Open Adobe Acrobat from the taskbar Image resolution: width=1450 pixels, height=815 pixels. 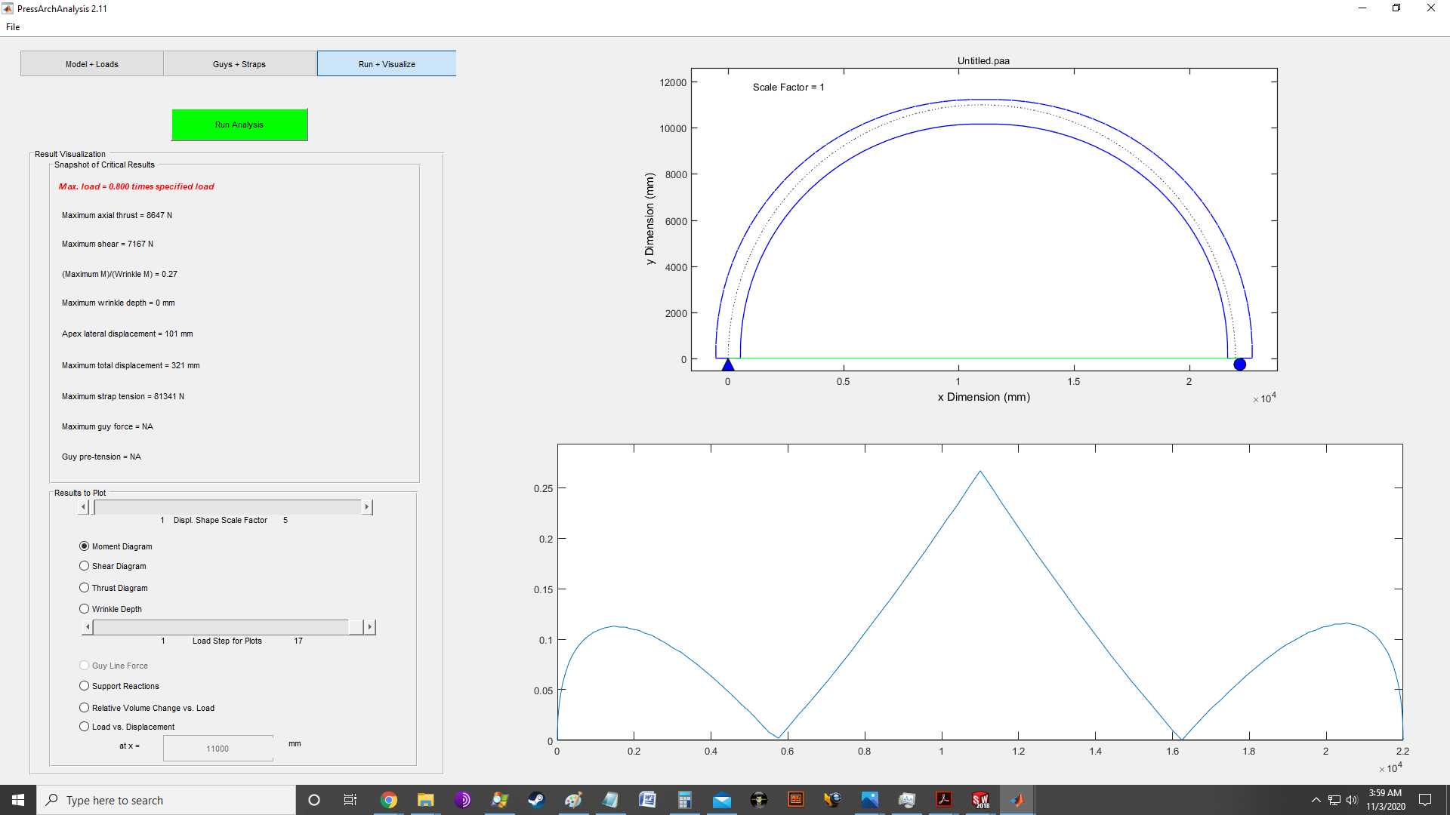click(943, 800)
